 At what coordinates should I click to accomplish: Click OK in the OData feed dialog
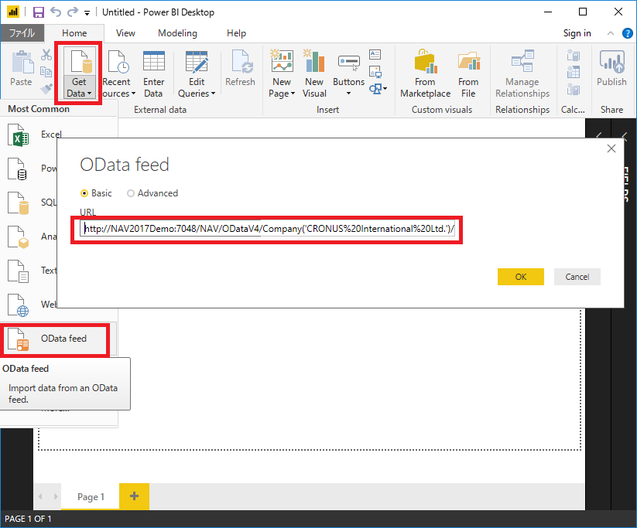(x=521, y=277)
